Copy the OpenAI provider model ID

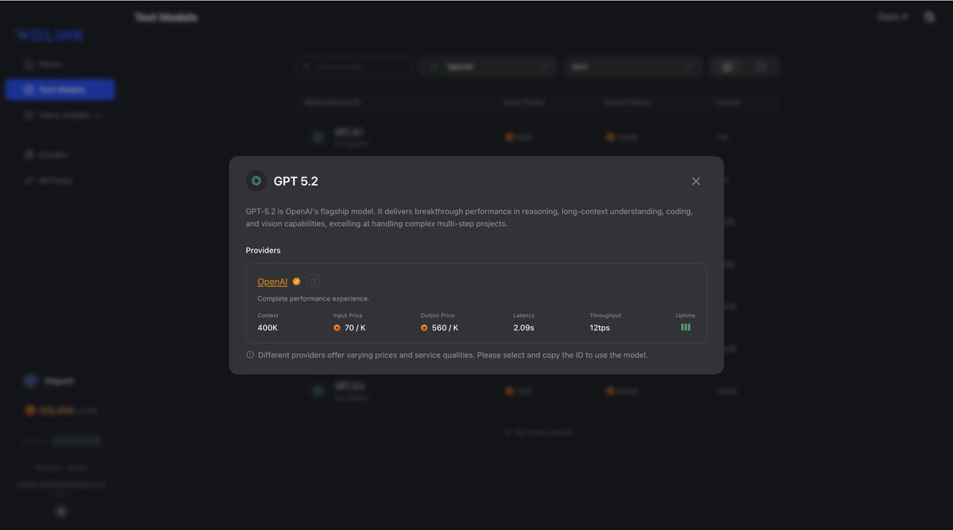tap(313, 282)
